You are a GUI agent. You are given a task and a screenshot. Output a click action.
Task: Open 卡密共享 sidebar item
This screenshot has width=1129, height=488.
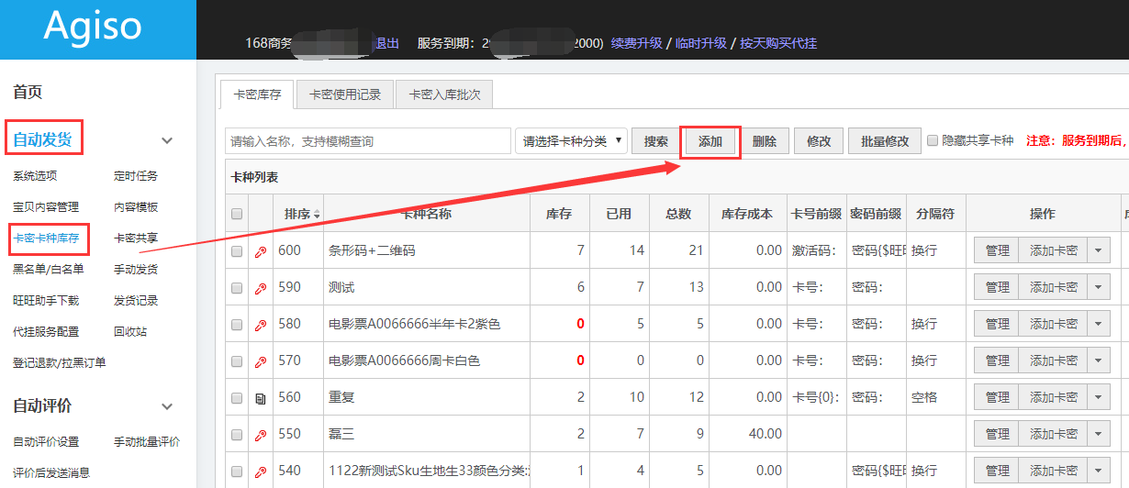tap(136, 238)
